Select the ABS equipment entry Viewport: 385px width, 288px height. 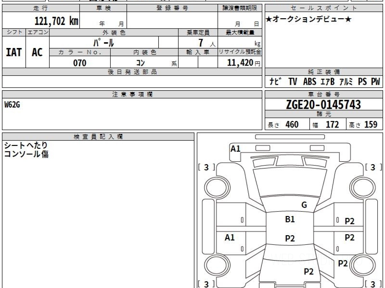[310, 82]
